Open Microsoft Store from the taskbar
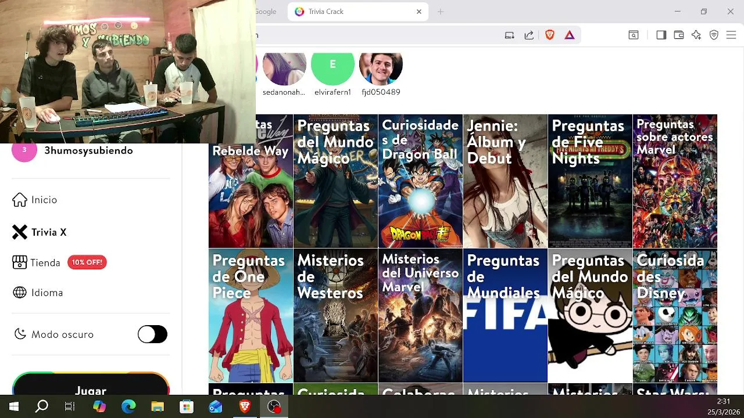The height and width of the screenshot is (418, 744). (x=187, y=406)
